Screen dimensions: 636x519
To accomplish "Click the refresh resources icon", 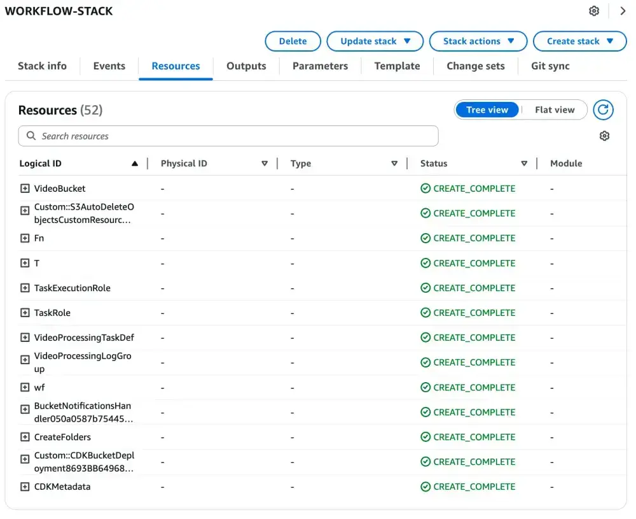I will [x=603, y=110].
